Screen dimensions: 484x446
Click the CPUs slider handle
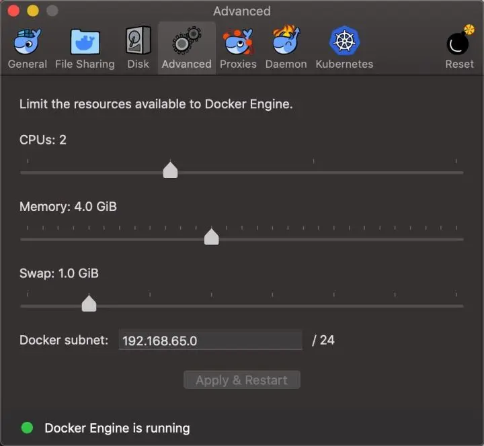point(170,170)
